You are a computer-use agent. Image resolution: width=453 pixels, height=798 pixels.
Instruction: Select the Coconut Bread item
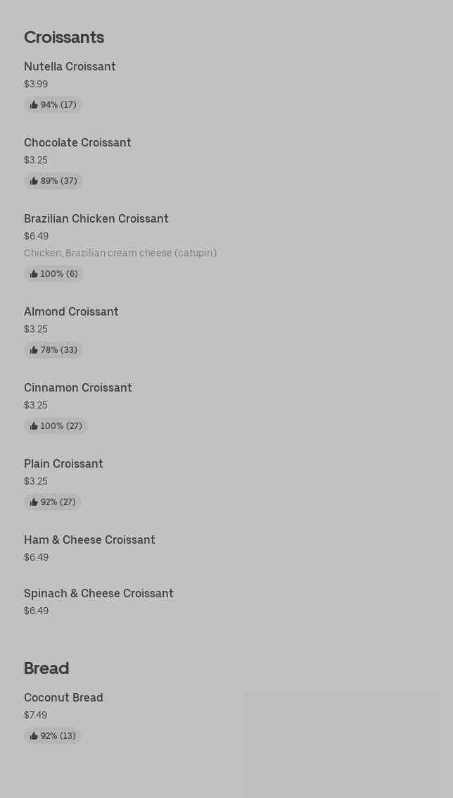(x=63, y=698)
